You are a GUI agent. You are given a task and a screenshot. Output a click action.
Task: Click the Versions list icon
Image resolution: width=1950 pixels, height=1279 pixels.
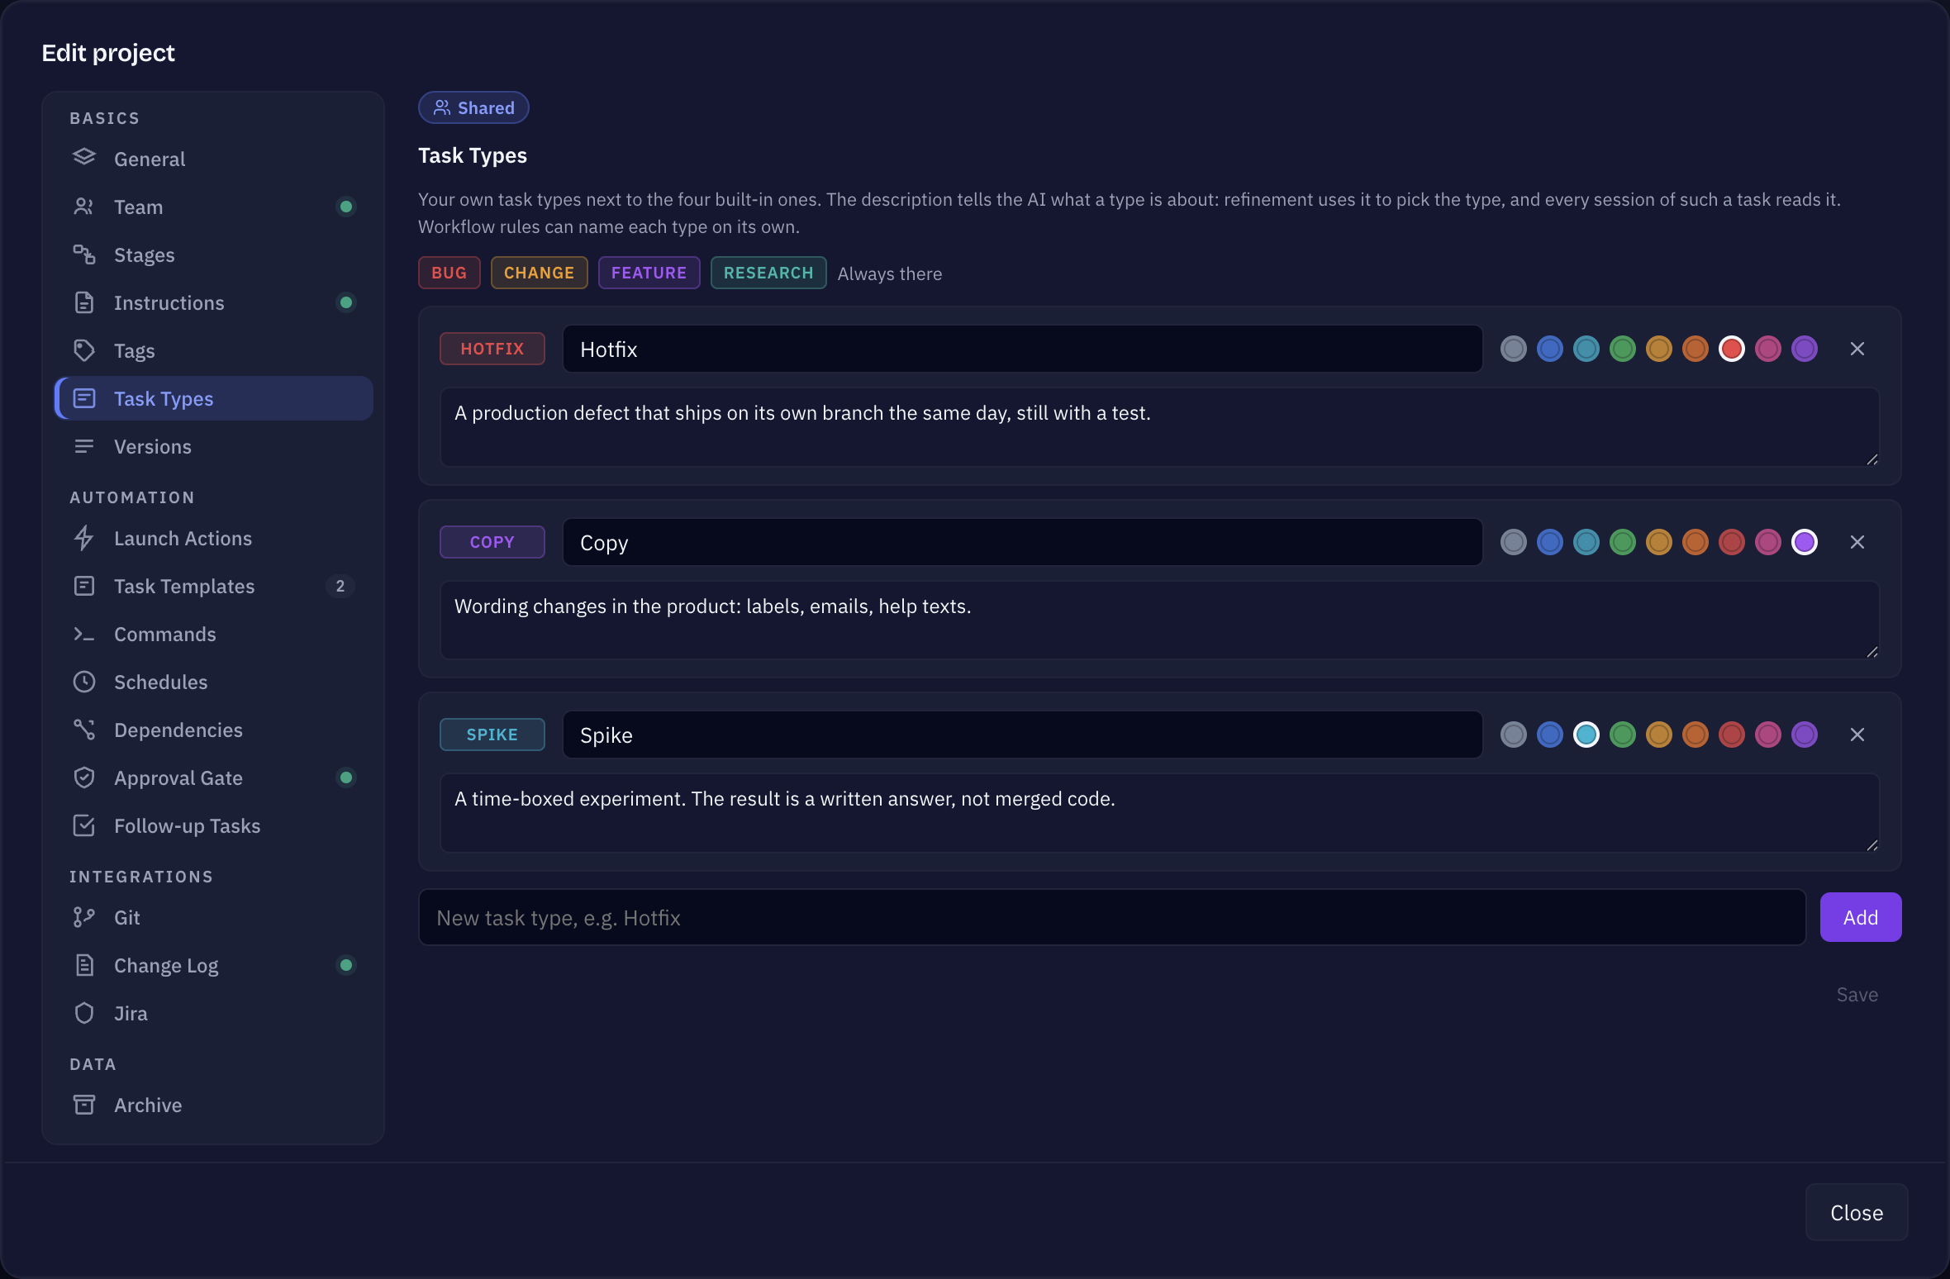[x=83, y=446]
